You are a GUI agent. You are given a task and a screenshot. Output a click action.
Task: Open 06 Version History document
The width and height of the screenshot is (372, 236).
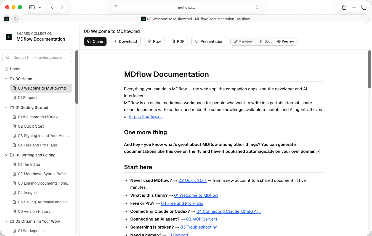(x=41, y=211)
